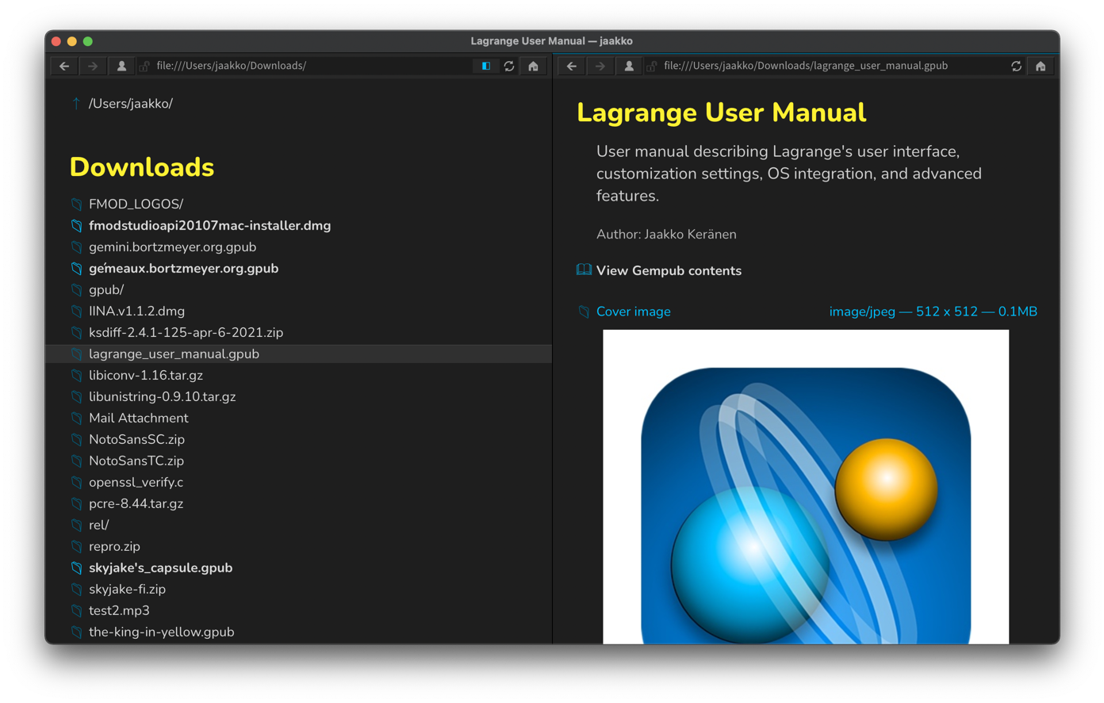Click the book icon beside View Gempub contents
1104x703 pixels.
(584, 270)
